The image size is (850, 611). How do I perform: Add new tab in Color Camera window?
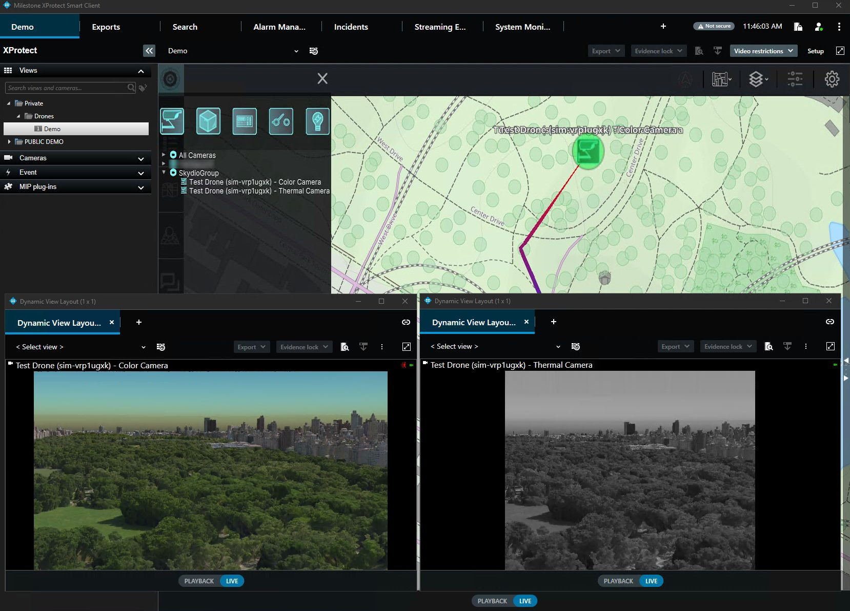[139, 322]
